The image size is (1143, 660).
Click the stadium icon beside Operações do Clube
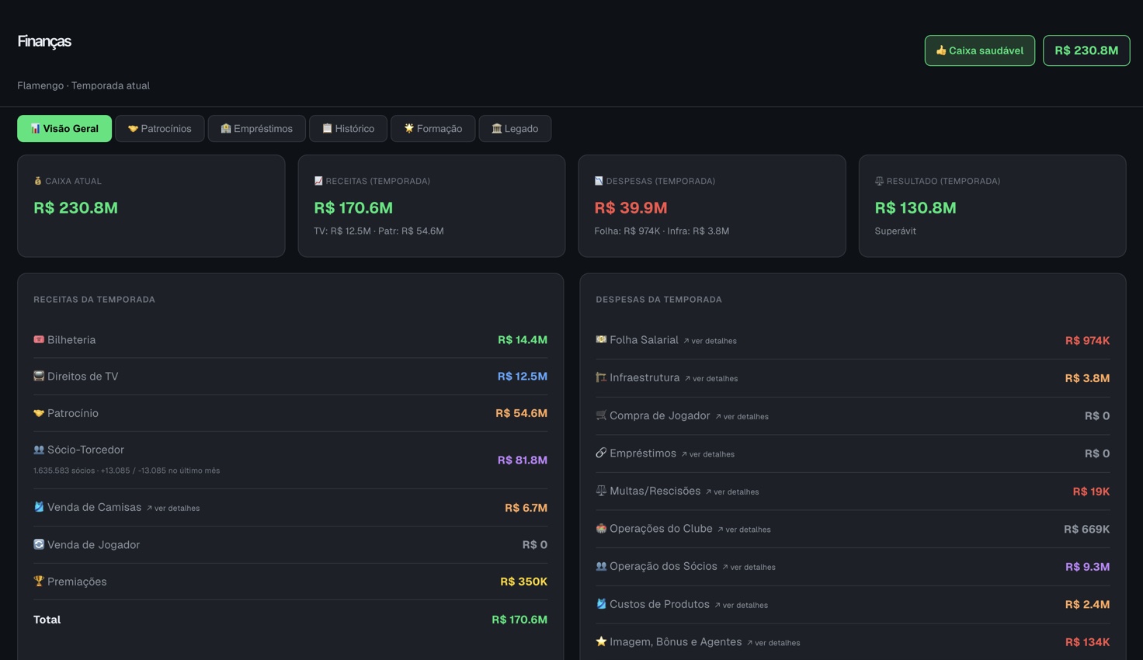(601, 528)
